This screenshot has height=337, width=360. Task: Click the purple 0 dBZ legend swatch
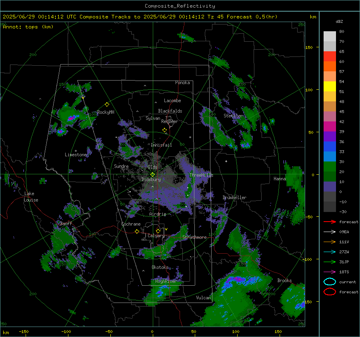coord(330,186)
